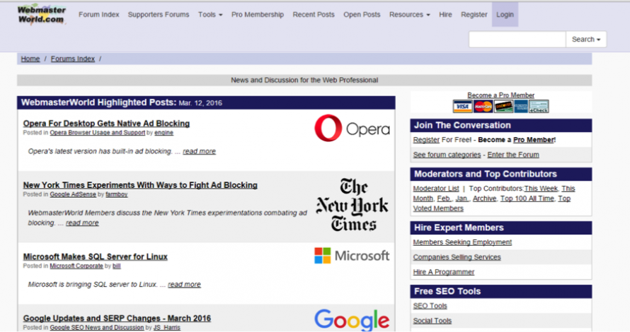View Open Posts
630x332 pixels.
pyautogui.click(x=362, y=14)
